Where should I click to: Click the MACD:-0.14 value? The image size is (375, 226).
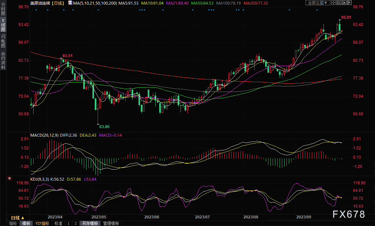(111, 135)
